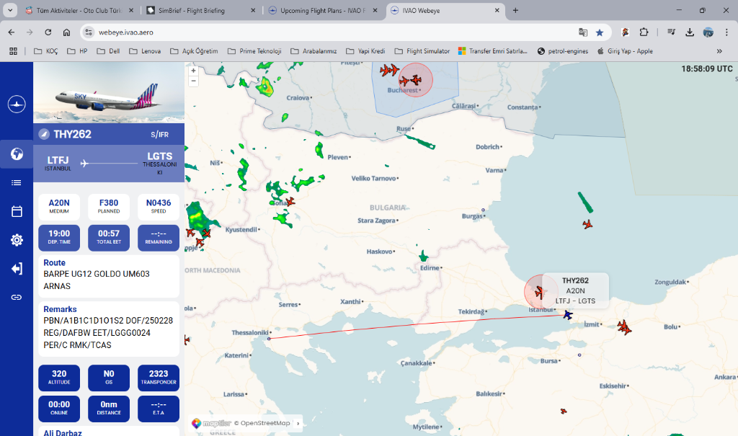Select the blue THY262 aircraft on map
738x436 pixels.
[x=568, y=314]
